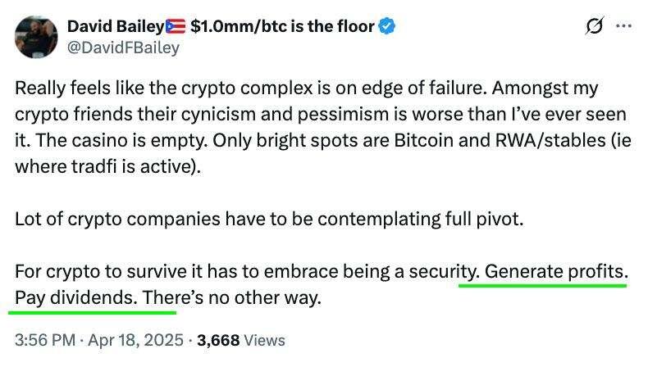Open the Grok slashed-circle icon
The height and width of the screenshot is (367, 648).
point(595,26)
